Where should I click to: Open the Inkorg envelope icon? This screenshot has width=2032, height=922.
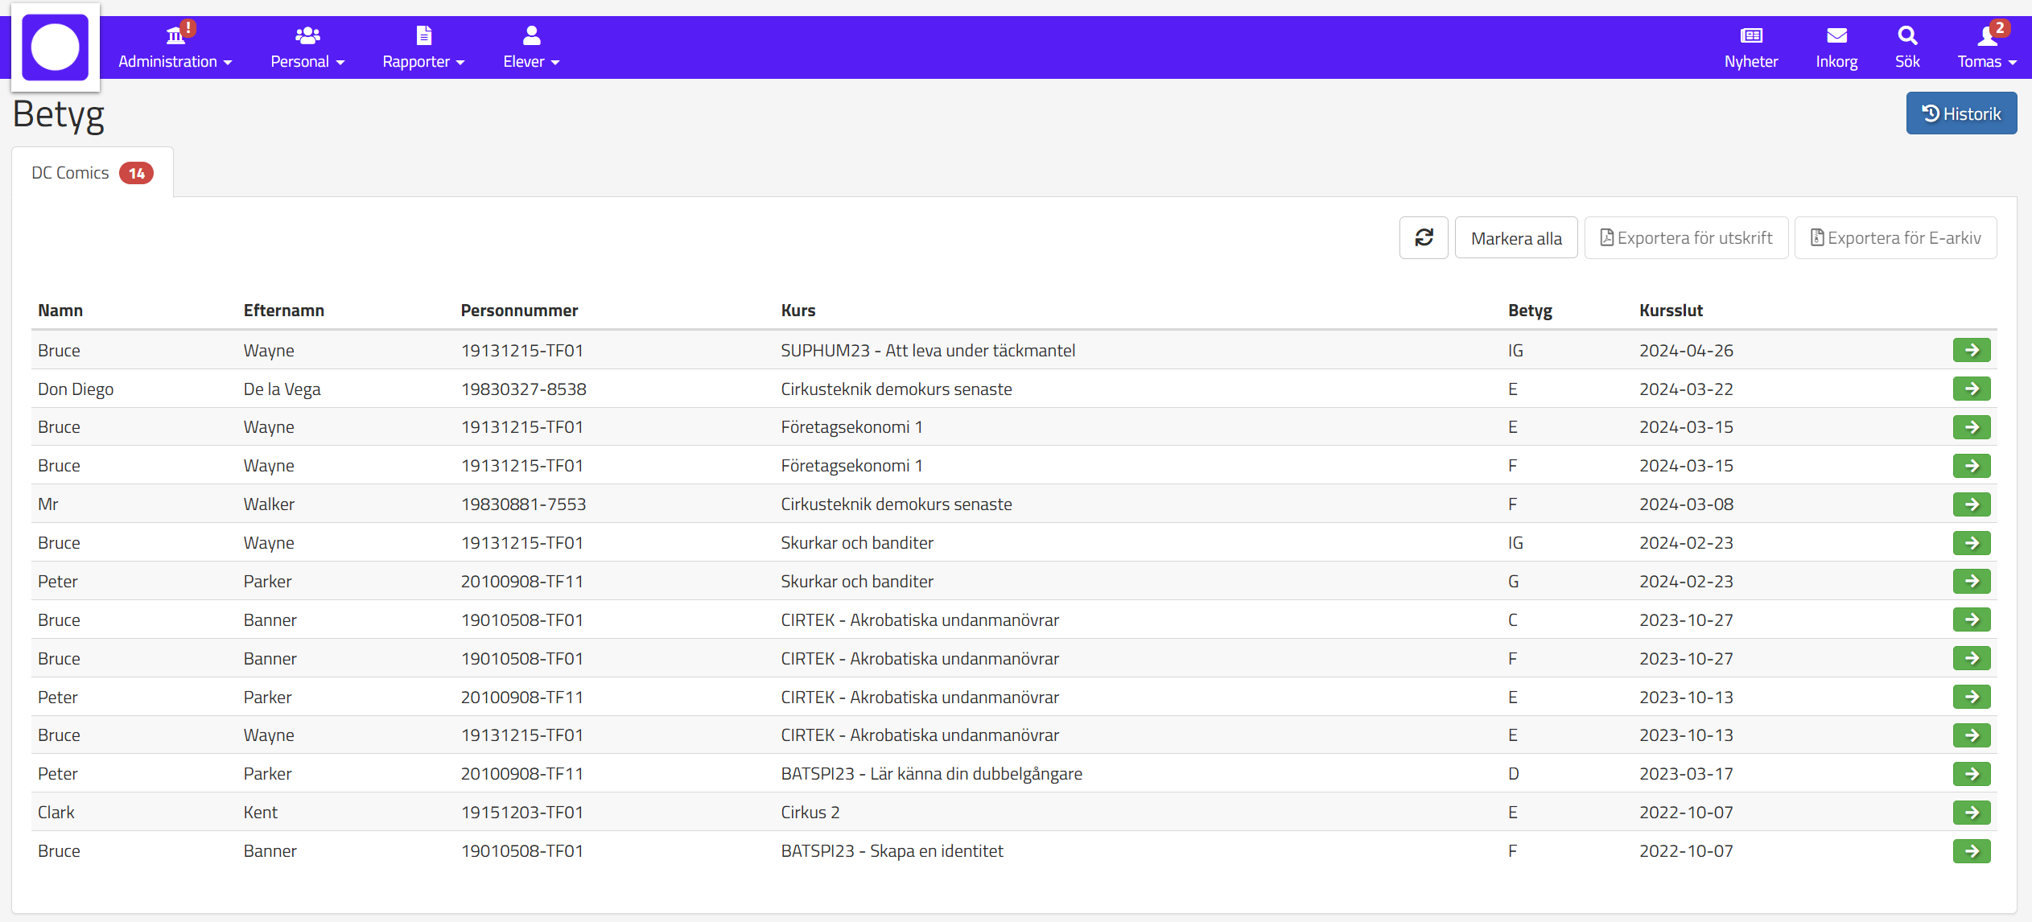1836,36
